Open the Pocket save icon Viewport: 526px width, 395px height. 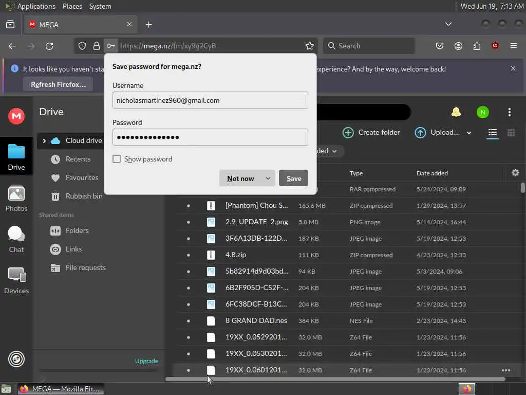pos(440,46)
